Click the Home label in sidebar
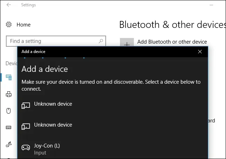This screenshot has width=226, height=159. [x=24, y=25]
